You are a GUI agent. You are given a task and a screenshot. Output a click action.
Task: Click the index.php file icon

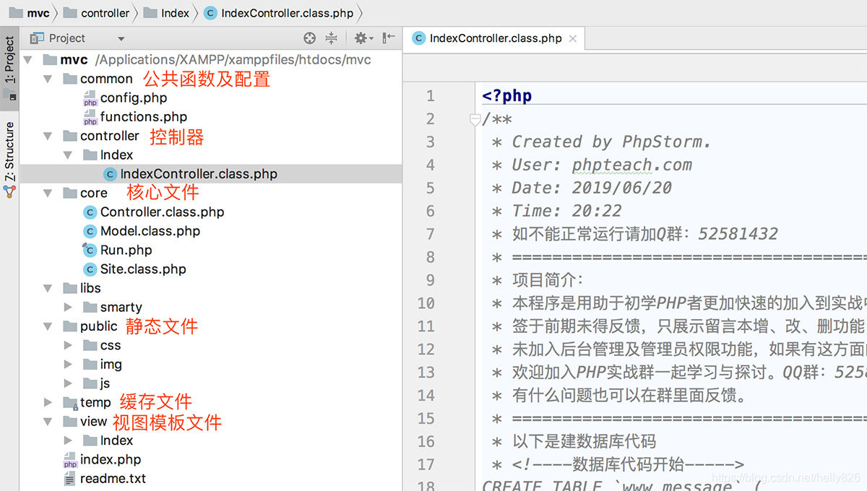(70, 460)
